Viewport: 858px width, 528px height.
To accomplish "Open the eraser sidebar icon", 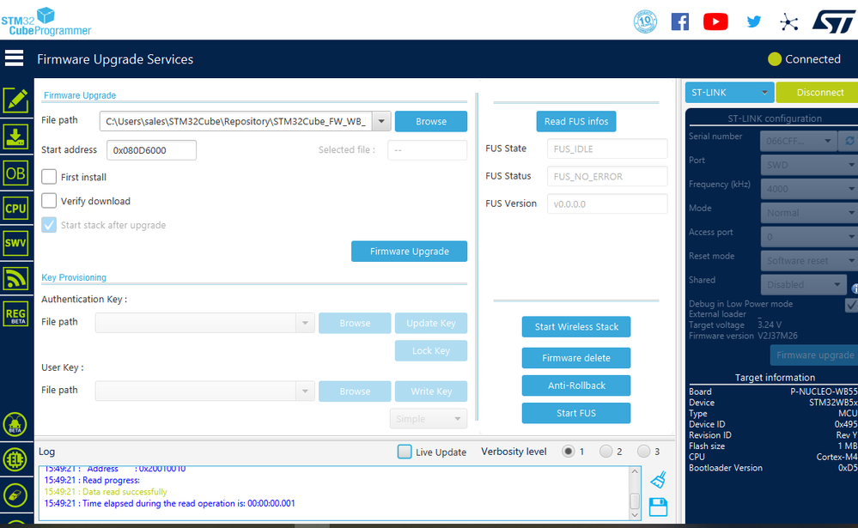I will click(x=15, y=495).
